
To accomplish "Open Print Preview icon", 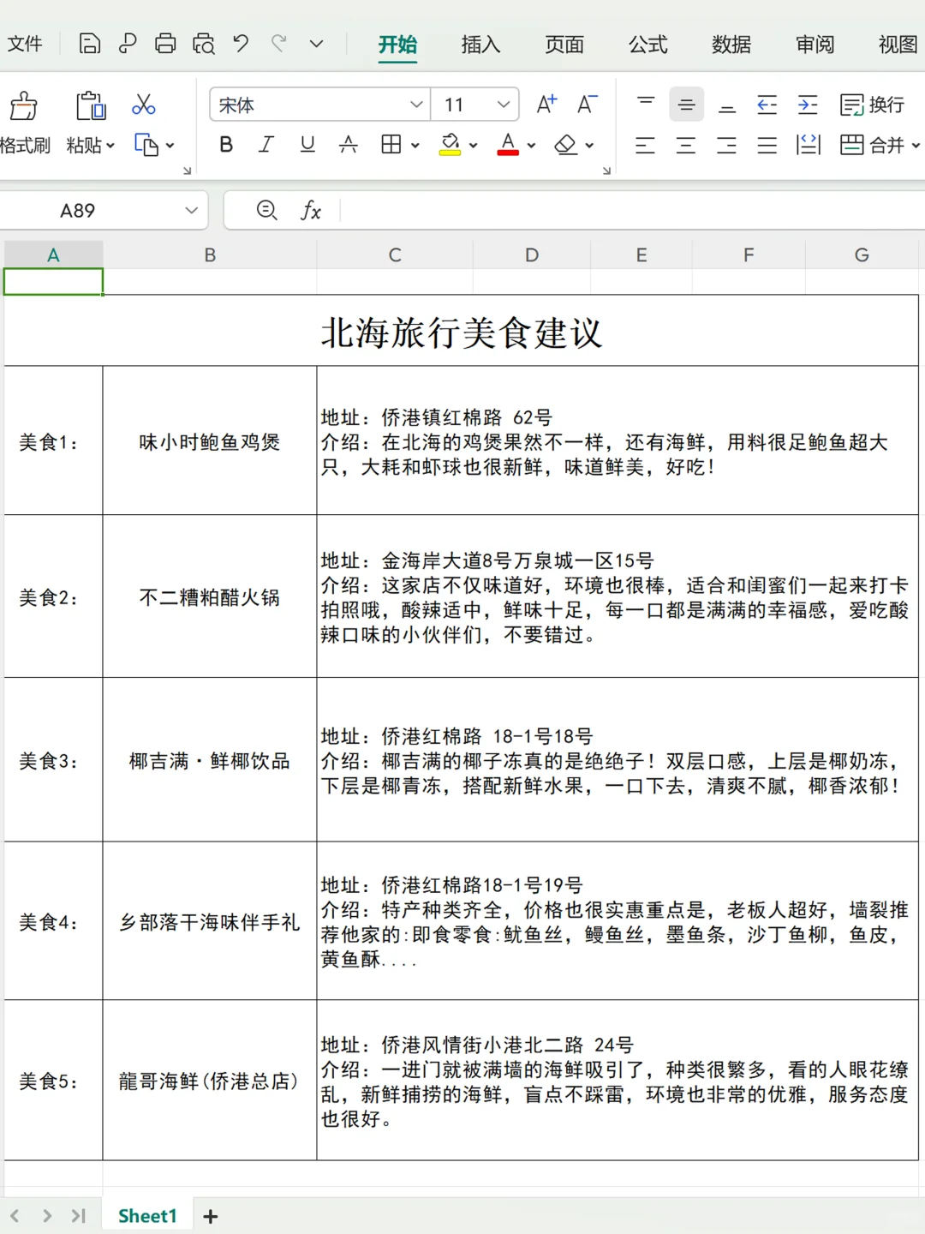I will pyautogui.click(x=204, y=44).
